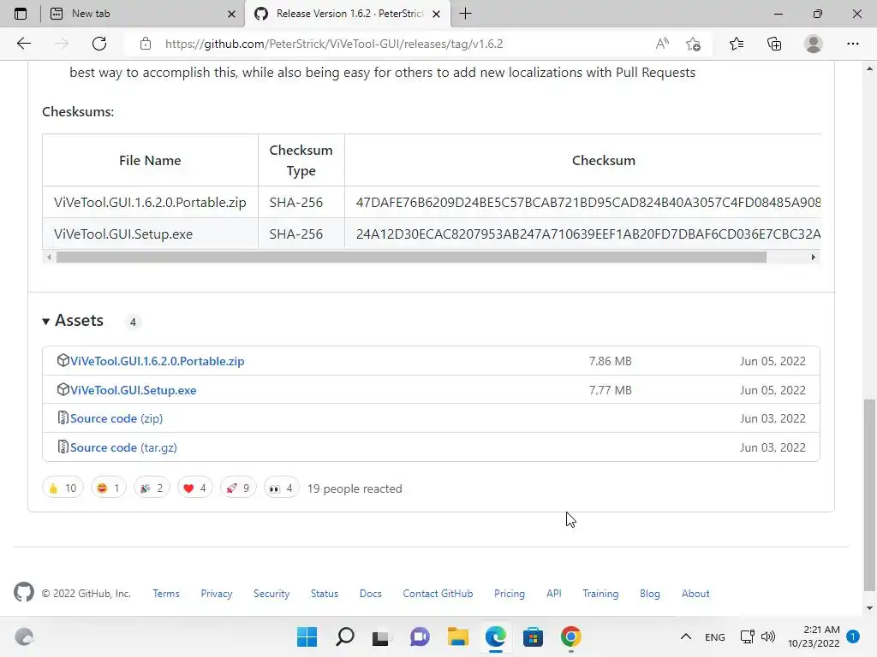Open Read aloud icon in address bar
Screen dimensions: 877x657
coord(662,44)
